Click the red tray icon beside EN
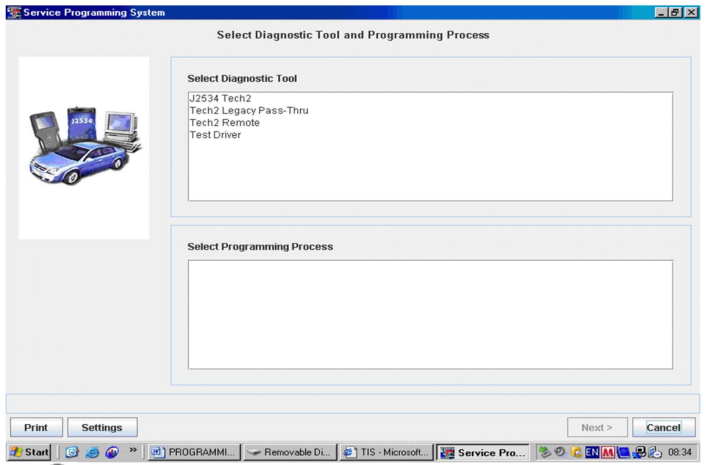This screenshot has width=706, height=465. pos(607,452)
